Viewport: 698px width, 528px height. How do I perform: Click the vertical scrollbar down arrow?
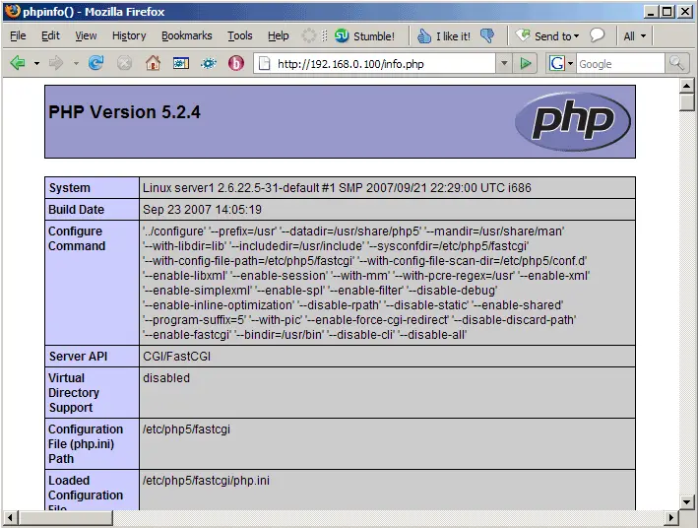click(x=687, y=501)
